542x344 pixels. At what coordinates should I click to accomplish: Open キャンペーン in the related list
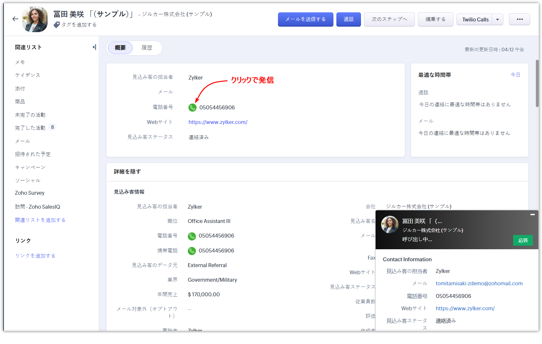(30, 167)
